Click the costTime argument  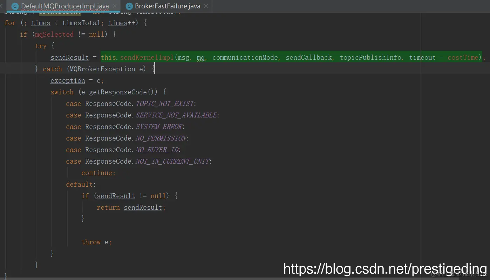tap(463, 57)
